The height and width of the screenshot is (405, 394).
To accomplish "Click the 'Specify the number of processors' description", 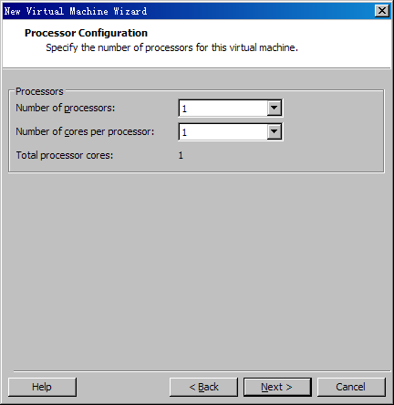I will click(171, 47).
